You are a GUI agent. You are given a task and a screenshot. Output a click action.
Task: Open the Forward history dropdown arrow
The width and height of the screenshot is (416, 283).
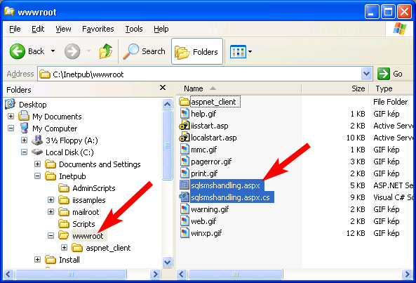[88, 51]
